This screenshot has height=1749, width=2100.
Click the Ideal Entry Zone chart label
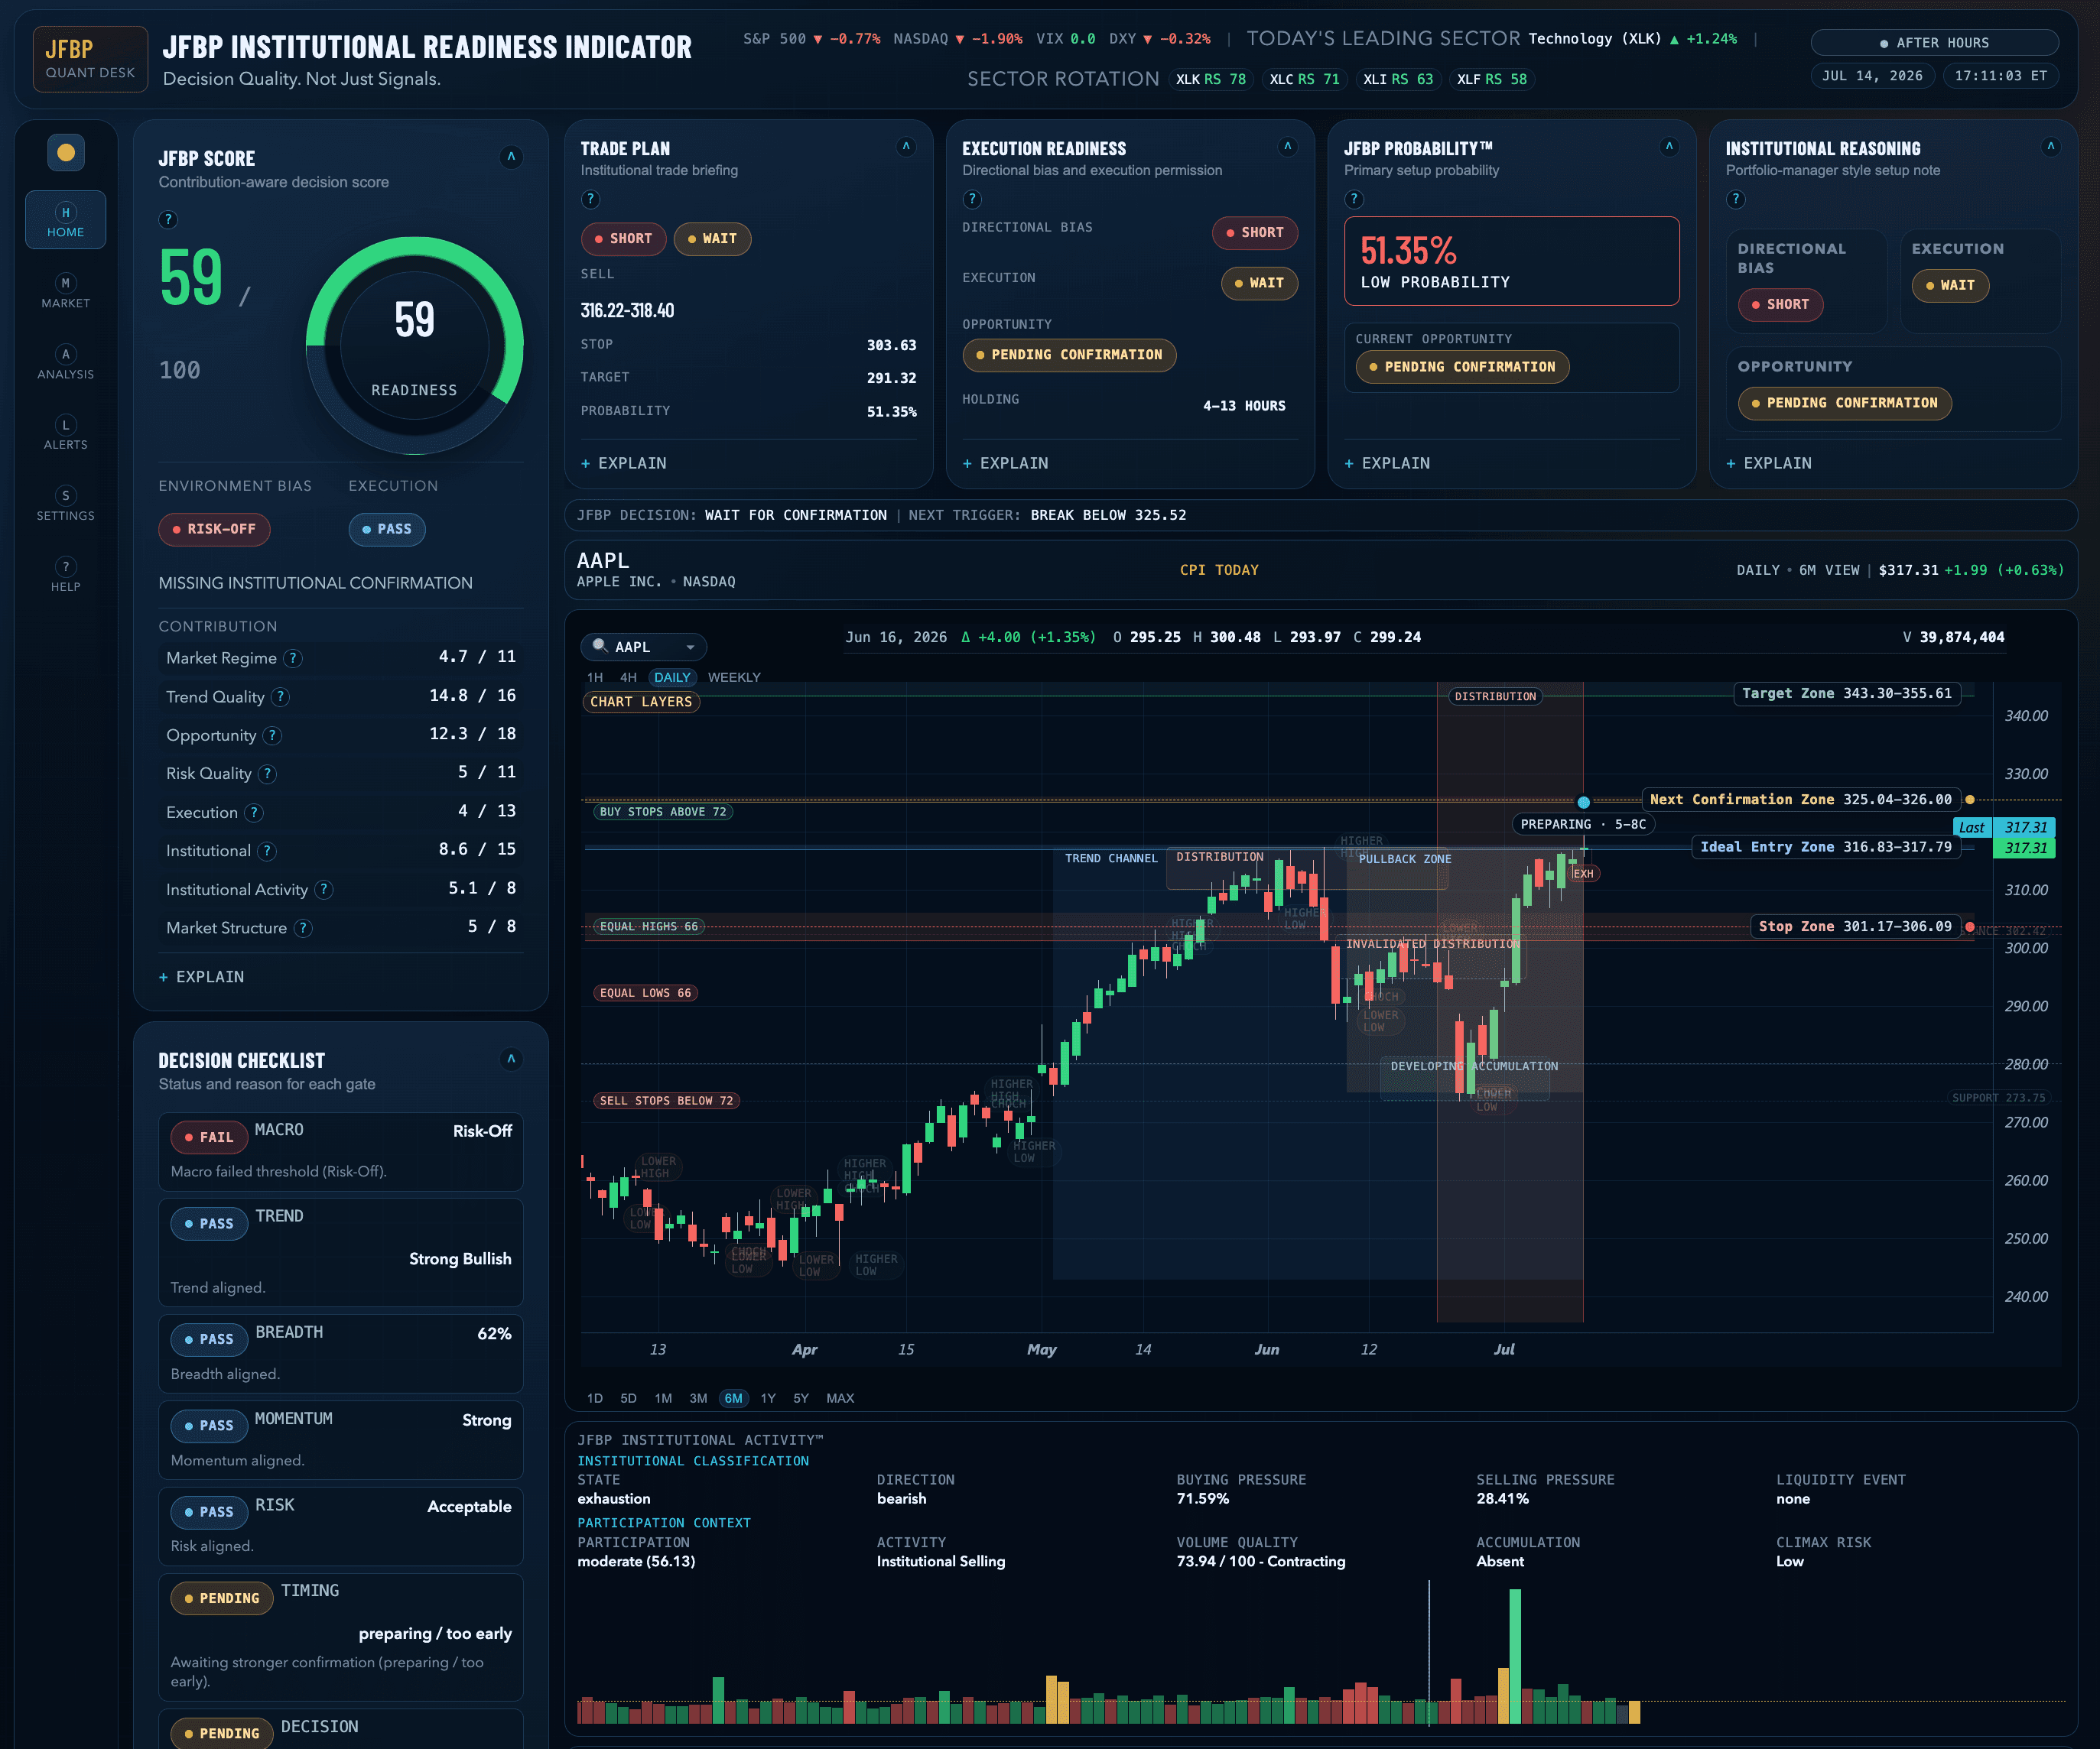point(1826,846)
